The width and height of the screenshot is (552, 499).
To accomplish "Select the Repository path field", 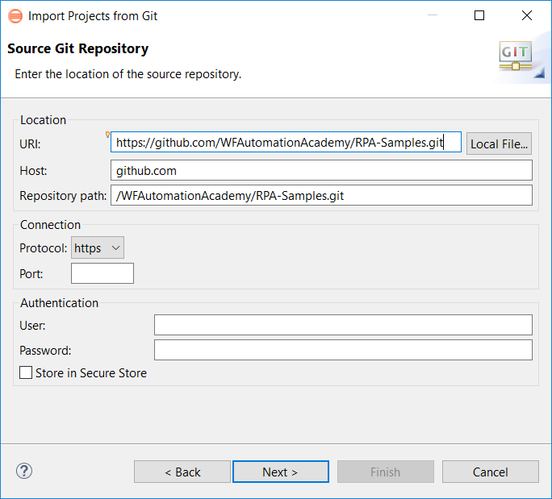I will click(321, 195).
